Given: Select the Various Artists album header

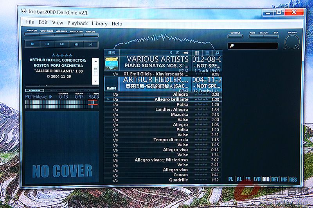Looking at the screenshot, I should pyautogui.click(x=163, y=64).
